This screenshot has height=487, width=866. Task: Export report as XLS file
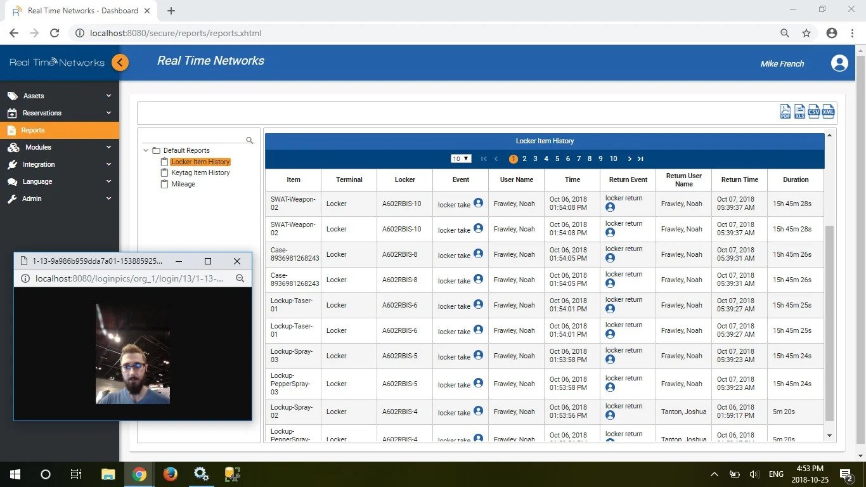(800, 112)
